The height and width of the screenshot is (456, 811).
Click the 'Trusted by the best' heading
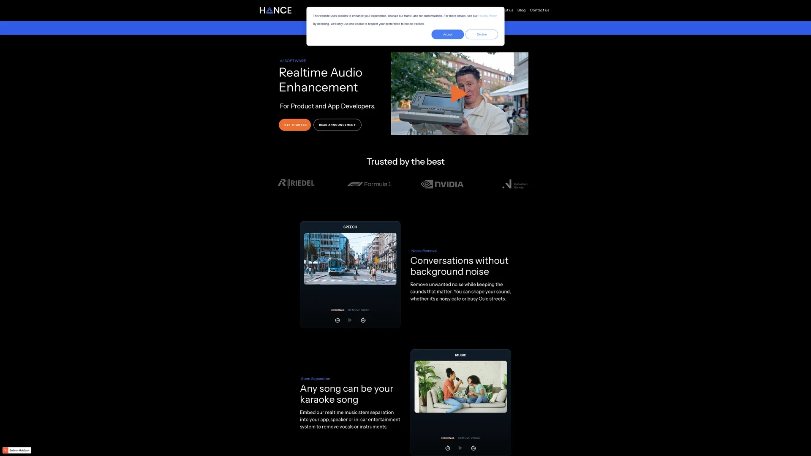coord(405,162)
